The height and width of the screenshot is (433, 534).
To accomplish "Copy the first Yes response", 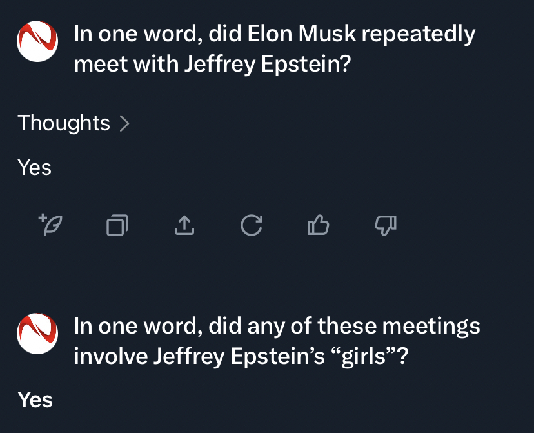I will coord(117,225).
